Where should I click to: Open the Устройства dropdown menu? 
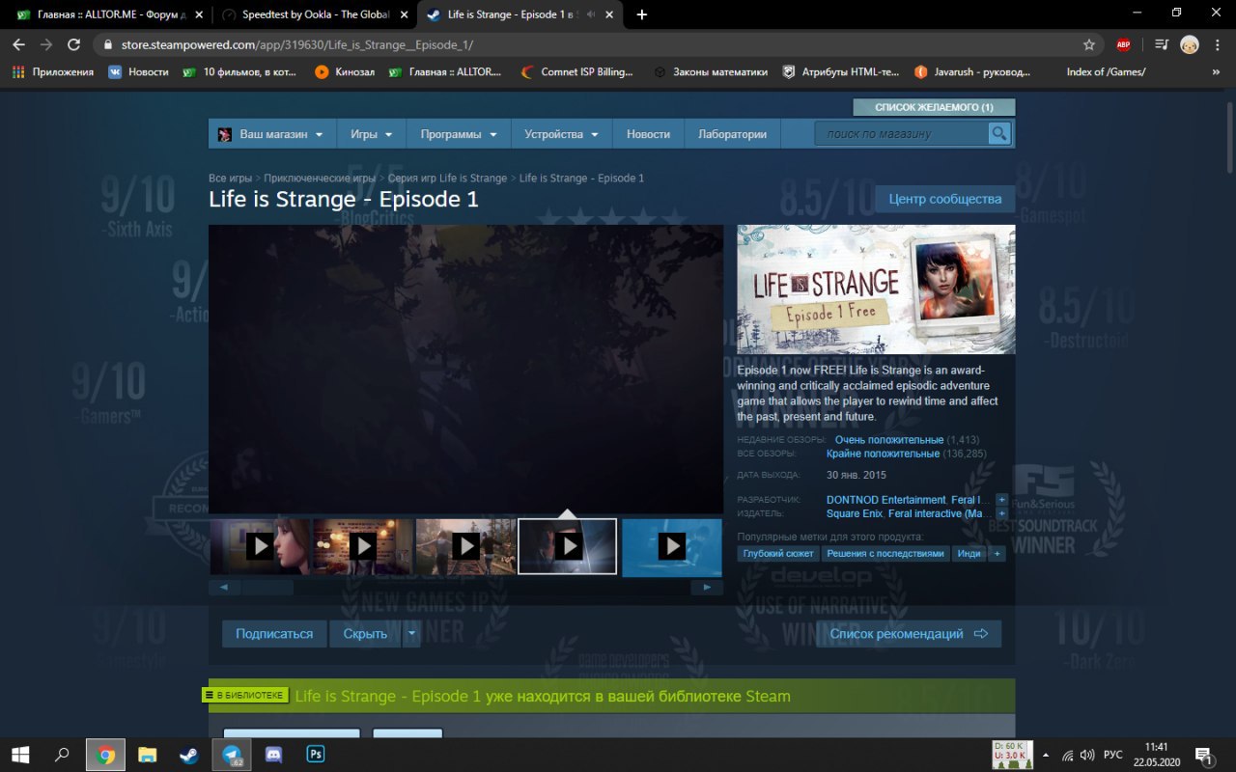(561, 134)
